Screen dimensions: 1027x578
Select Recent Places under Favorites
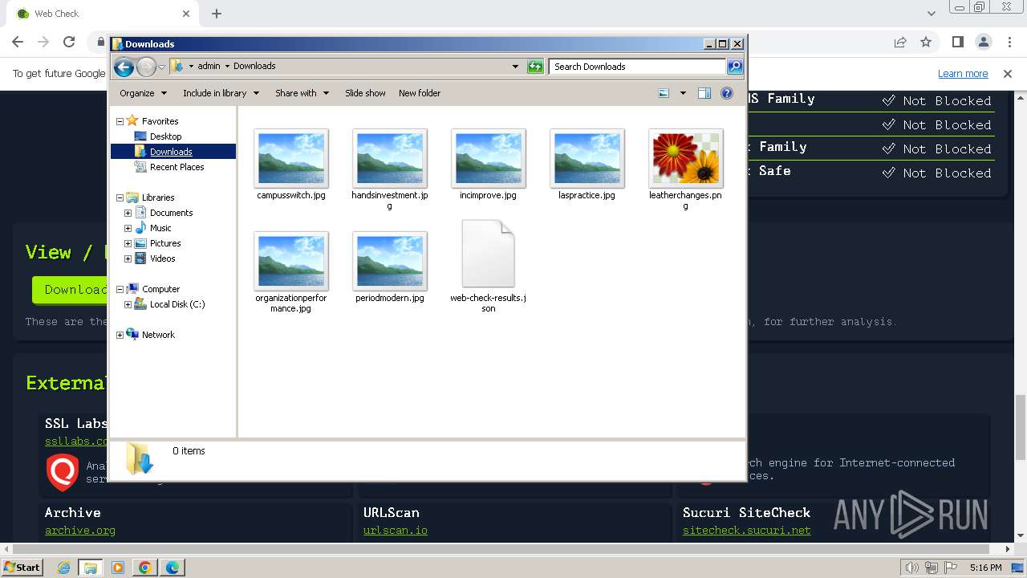177,167
